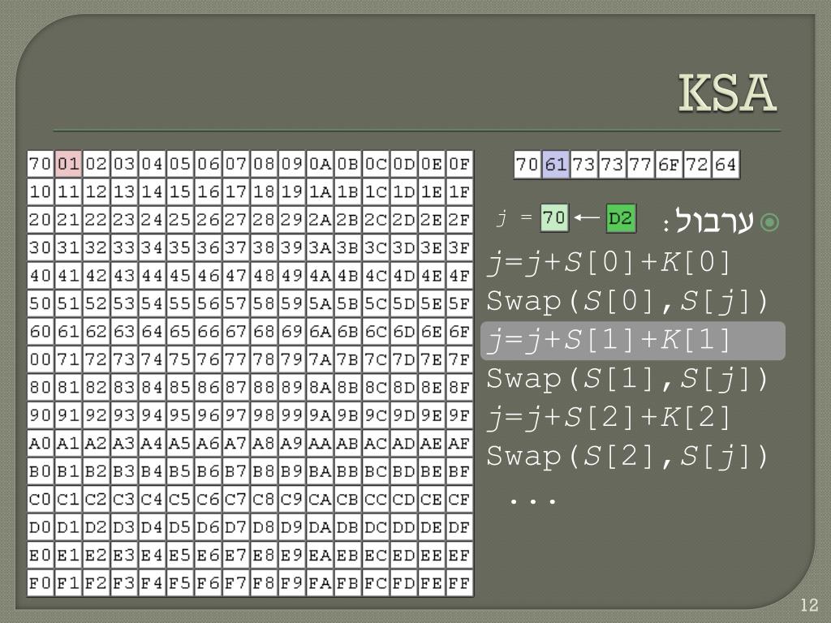Click the AA cell in the S table
The height and width of the screenshot is (623, 831).
pos(320,444)
